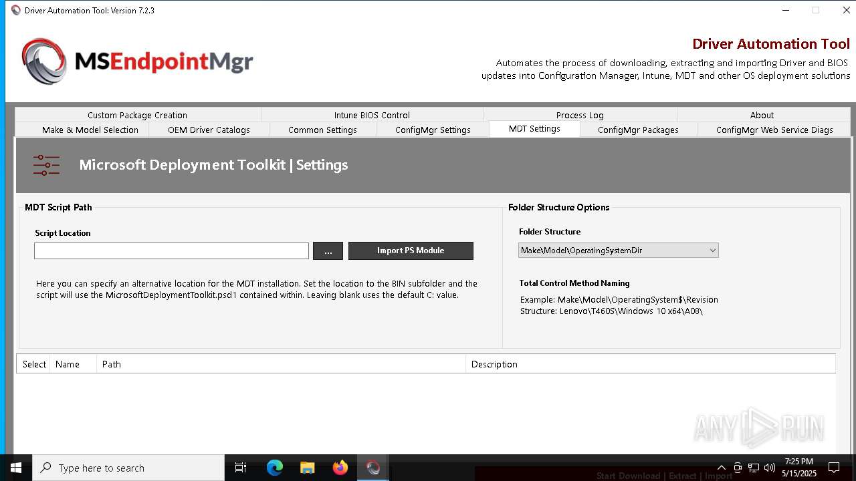Click the Total Control Method Naming label

pos(574,283)
